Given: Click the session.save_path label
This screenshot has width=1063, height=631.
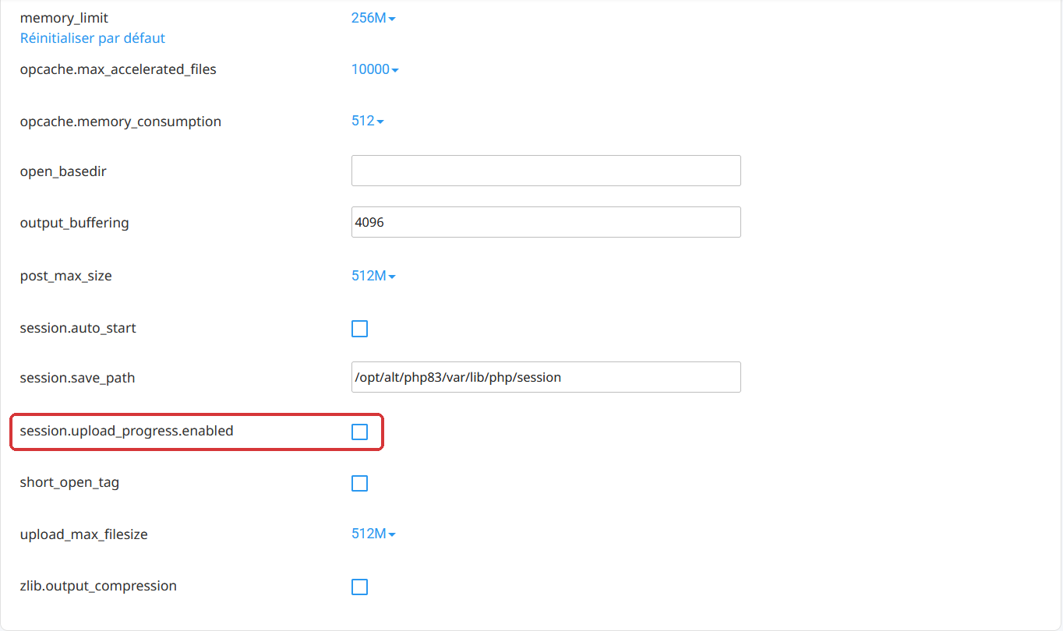Looking at the screenshot, I should pos(78,378).
